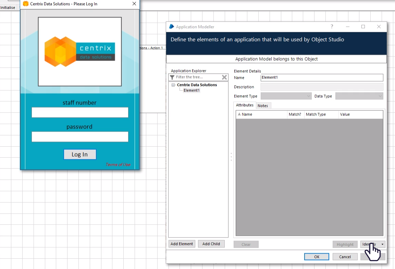Click the Centrix orange title bar icon
This screenshot has width=395, height=269.
26,4
